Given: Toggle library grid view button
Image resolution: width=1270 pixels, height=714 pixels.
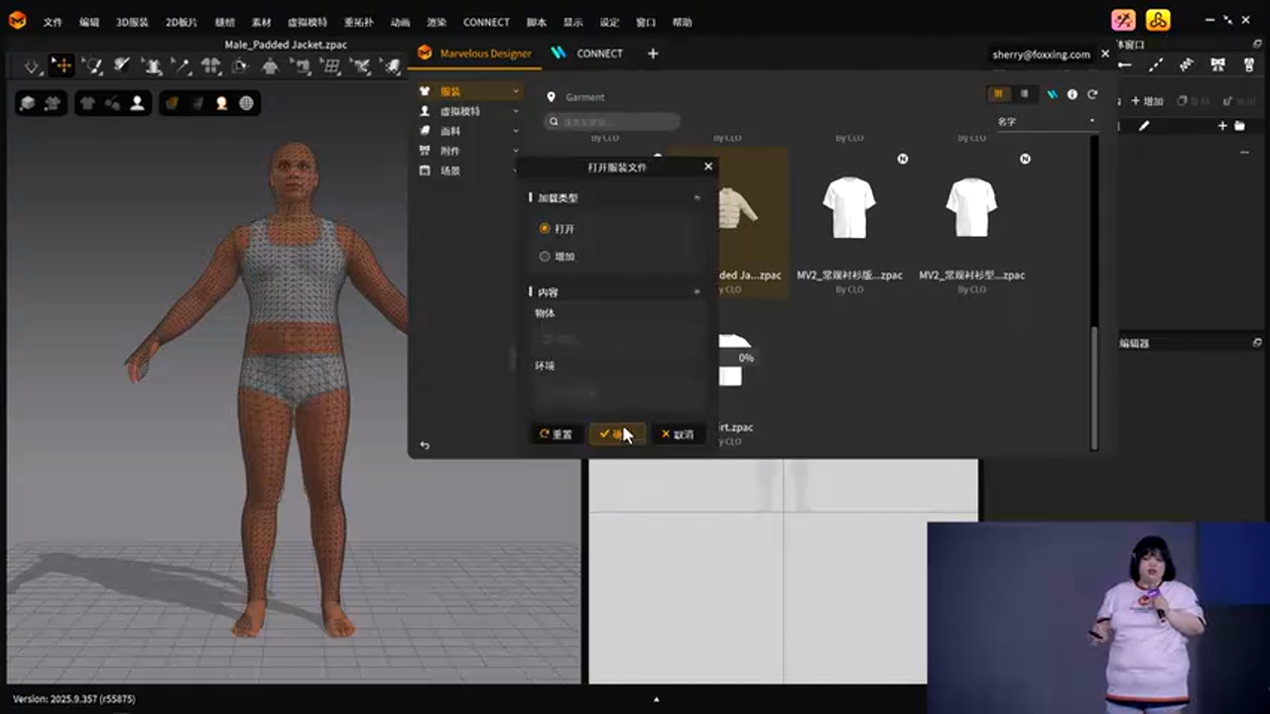Looking at the screenshot, I should coord(998,94).
